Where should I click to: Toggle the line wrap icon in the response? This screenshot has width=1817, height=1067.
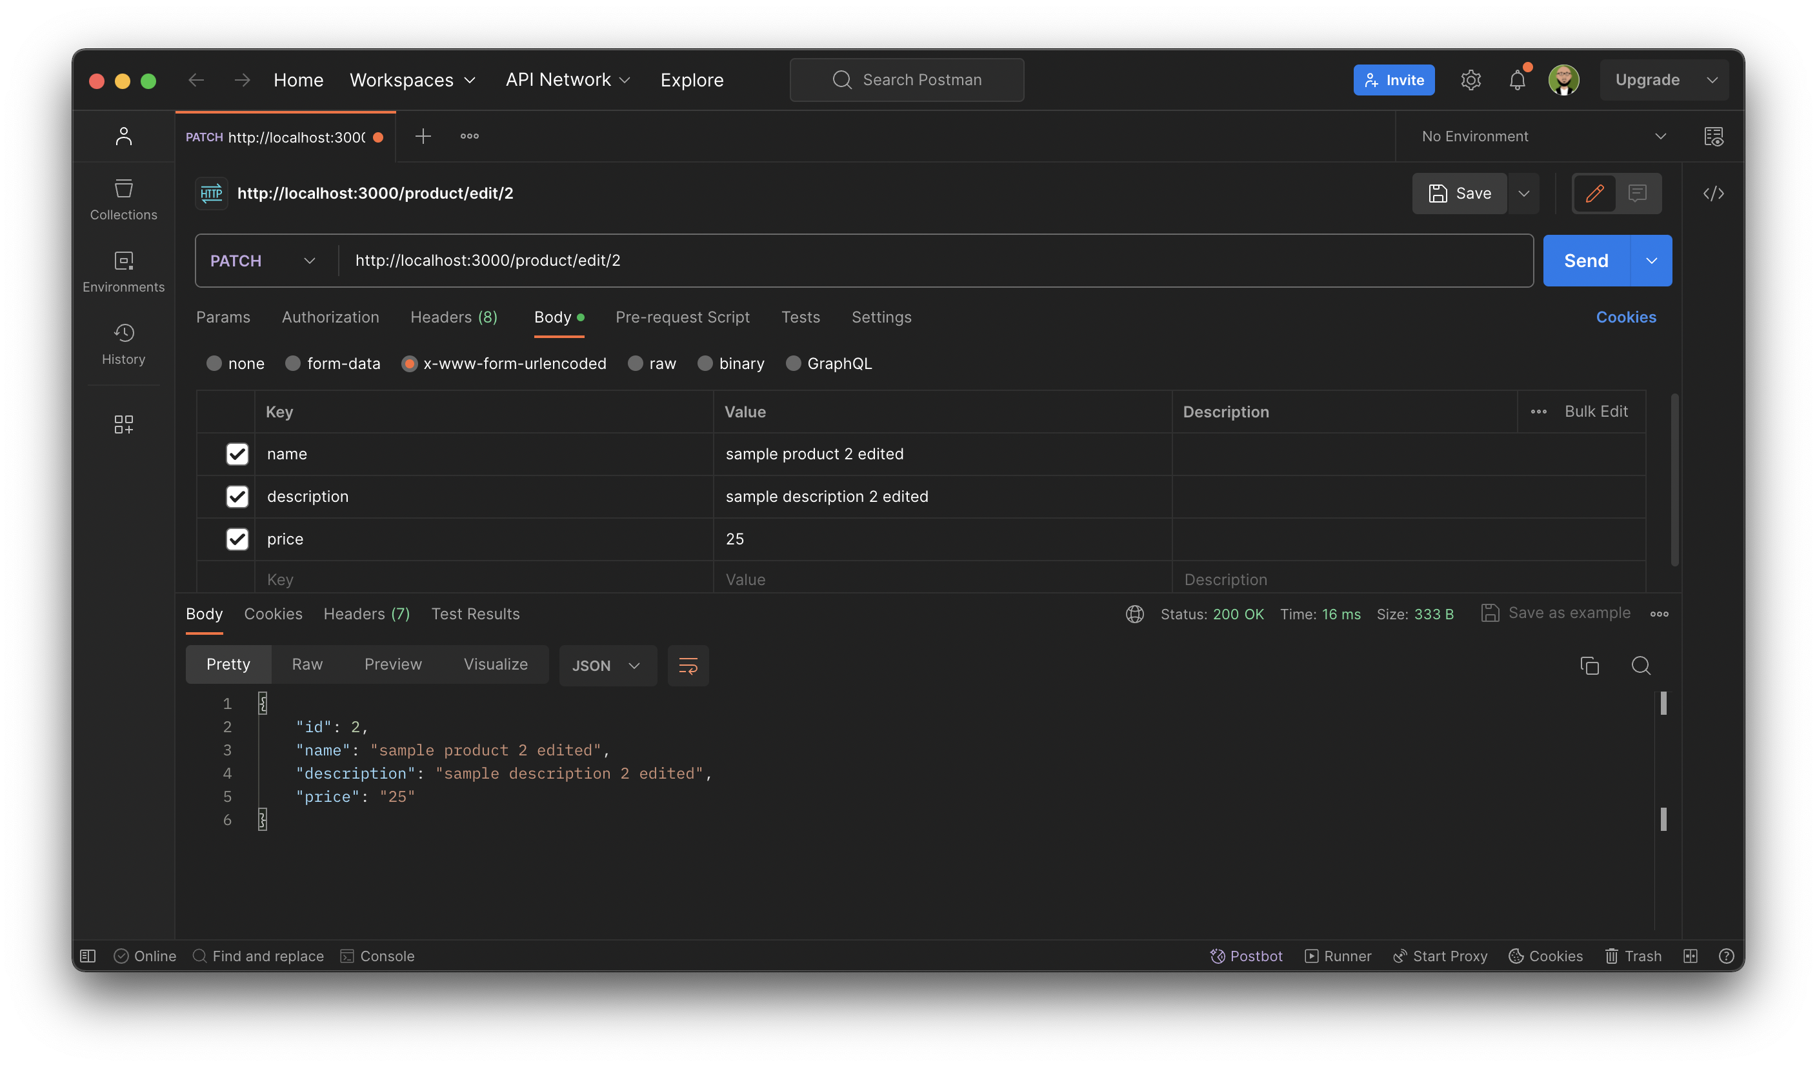click(688, 666)
